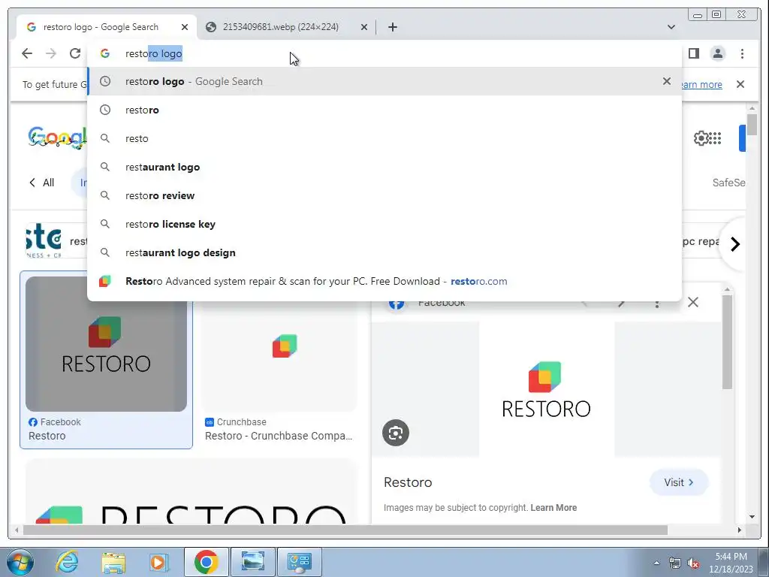This screenshot has width=769, height=577.
Task: Open Windows Media Player from the taskbar
Action: pos(159,562)
